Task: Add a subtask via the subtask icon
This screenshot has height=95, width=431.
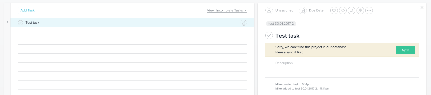Action: [x=352, y=10]
